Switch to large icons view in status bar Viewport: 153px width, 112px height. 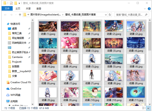click(149, 108)
